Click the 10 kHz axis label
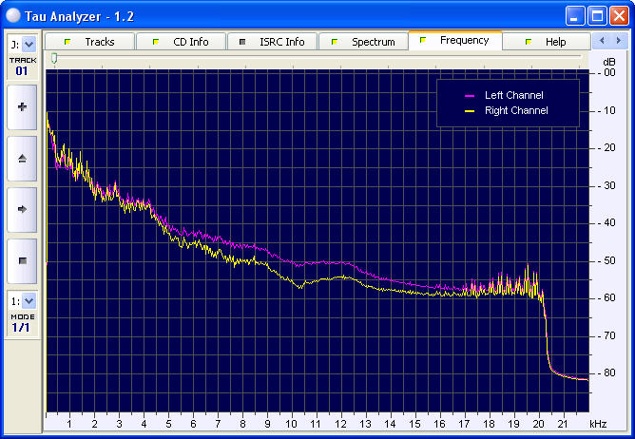Viewport: 635px width, 439px height. 291,424
